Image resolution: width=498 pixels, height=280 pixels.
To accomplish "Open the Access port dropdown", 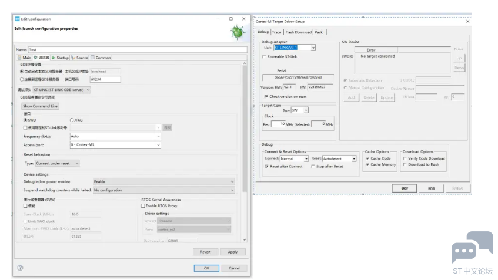I will pyautogui.click(x=115, y=145).
